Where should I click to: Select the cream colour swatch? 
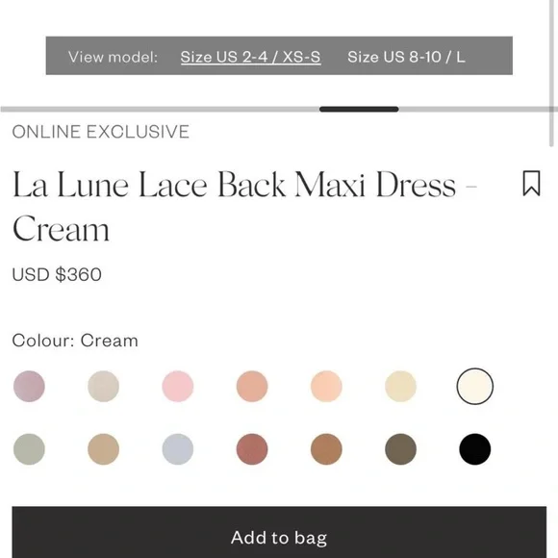point(474,386)
